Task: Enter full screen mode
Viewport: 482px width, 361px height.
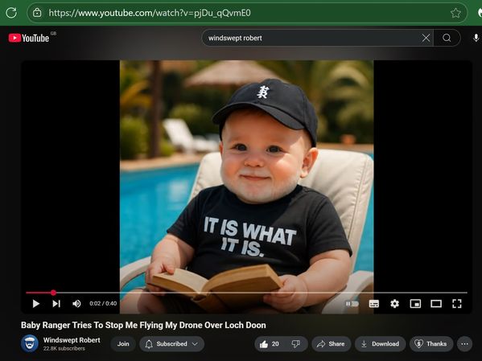Action: tap(457, 304)
